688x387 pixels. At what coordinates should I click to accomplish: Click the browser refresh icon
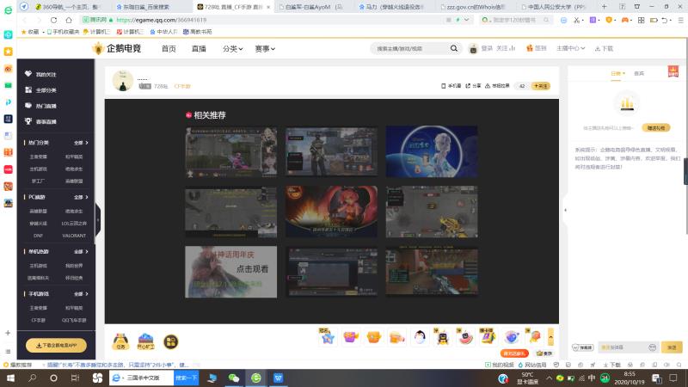(53, 20)
